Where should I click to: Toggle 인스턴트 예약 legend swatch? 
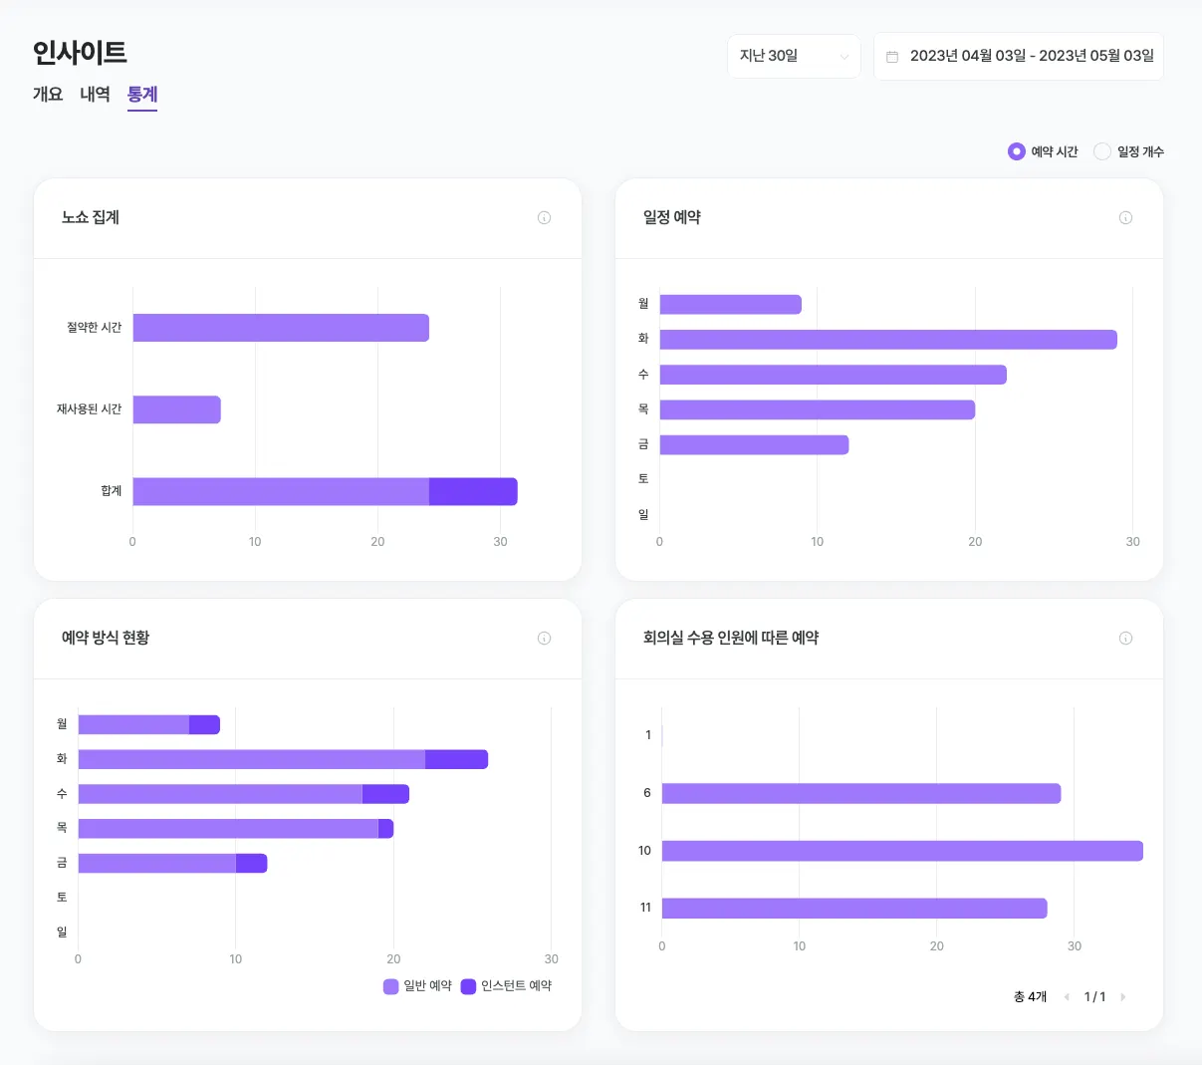468,986
